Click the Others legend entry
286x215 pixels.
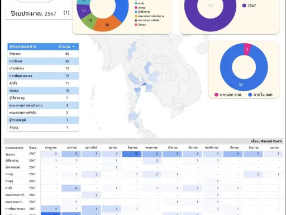(140, 25)
